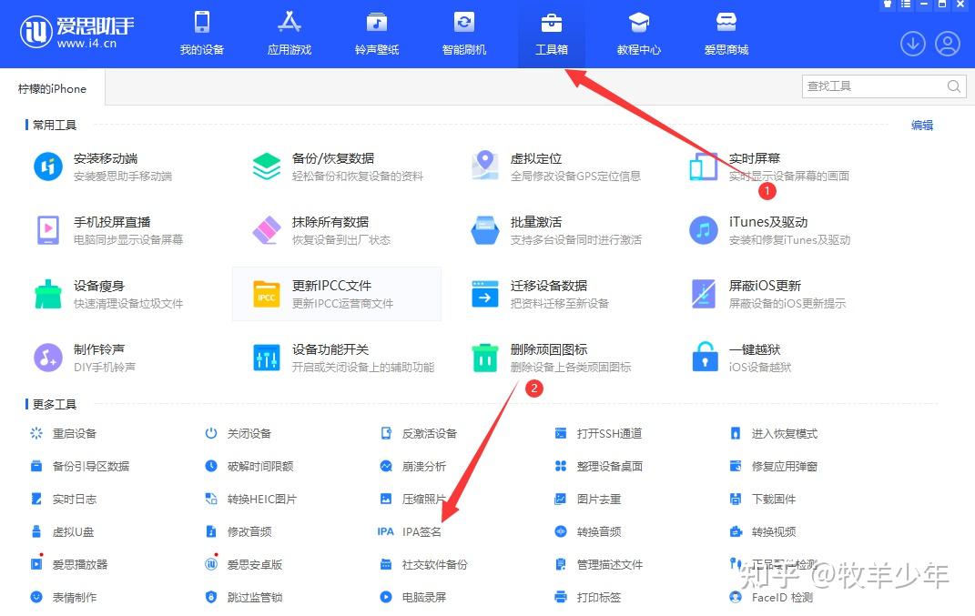Open 实时屏幕 tool icon
This screenshot has height=616, width=975.
pyautogui.click(x=704, y=167)
